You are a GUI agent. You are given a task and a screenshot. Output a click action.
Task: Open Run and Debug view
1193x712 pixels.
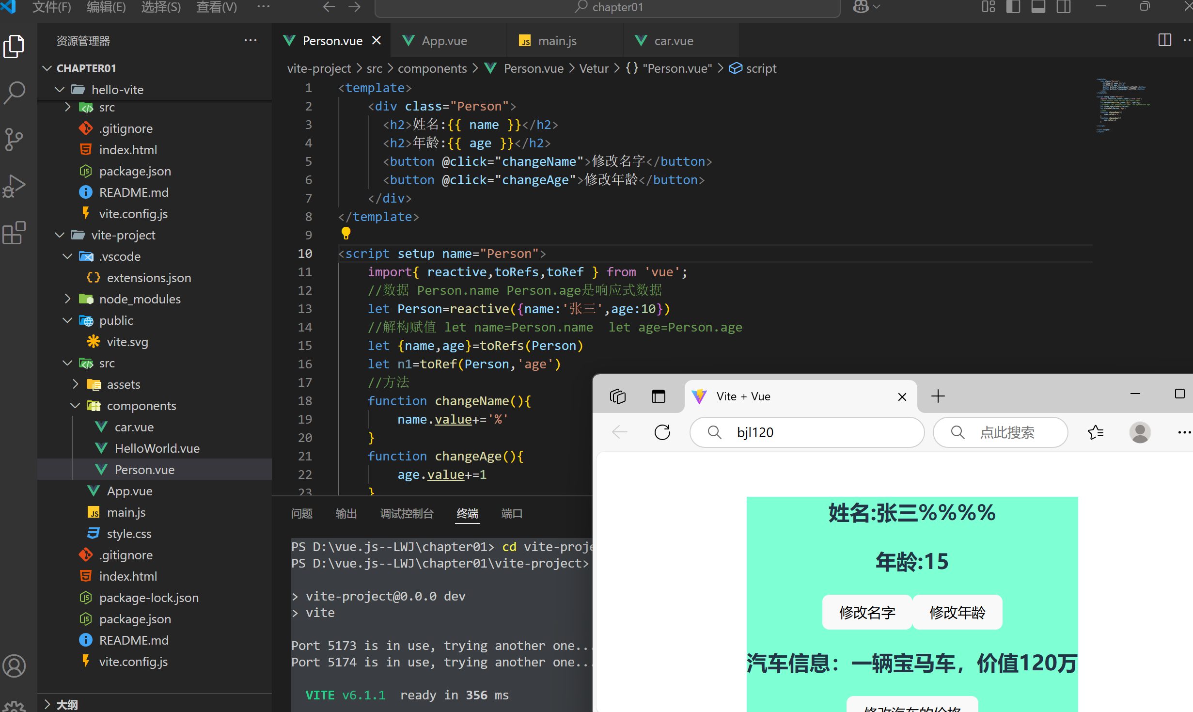(14, 186)
